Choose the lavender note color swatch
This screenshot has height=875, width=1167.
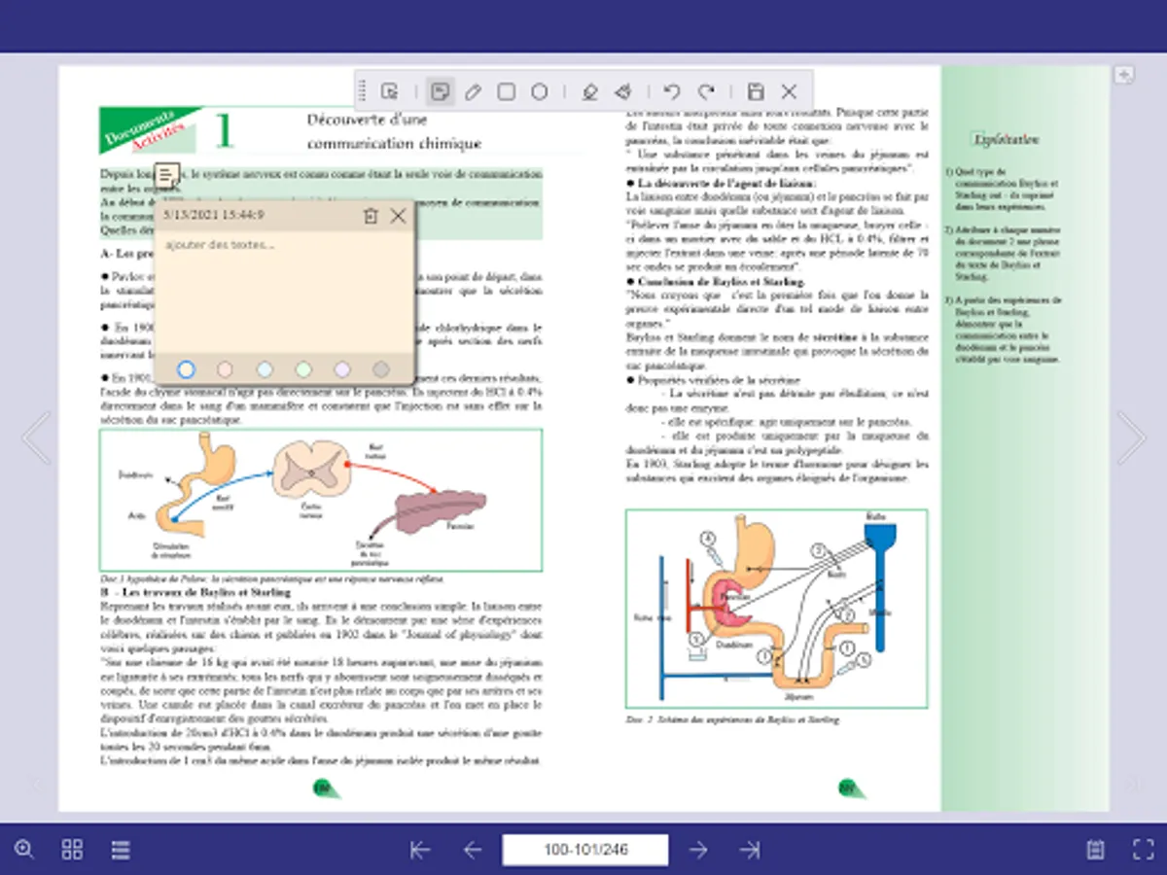coord(342,369)
